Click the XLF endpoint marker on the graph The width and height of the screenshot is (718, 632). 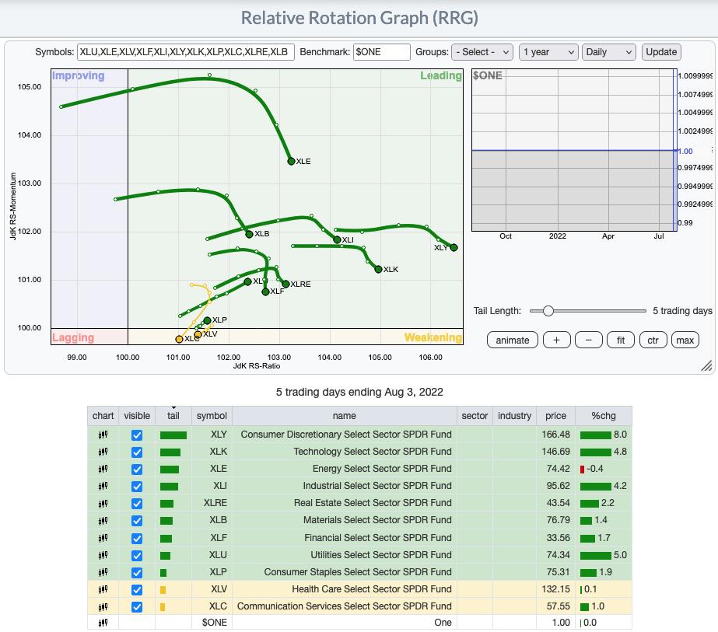pos(265,292)
